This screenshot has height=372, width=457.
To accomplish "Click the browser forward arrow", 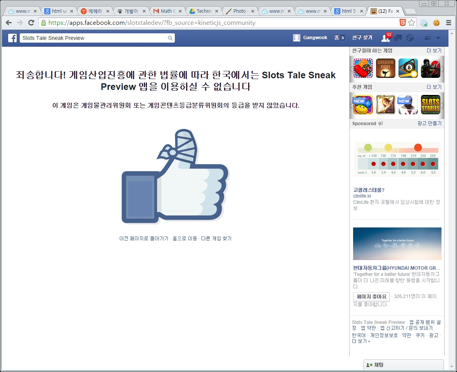I will 20,22.
